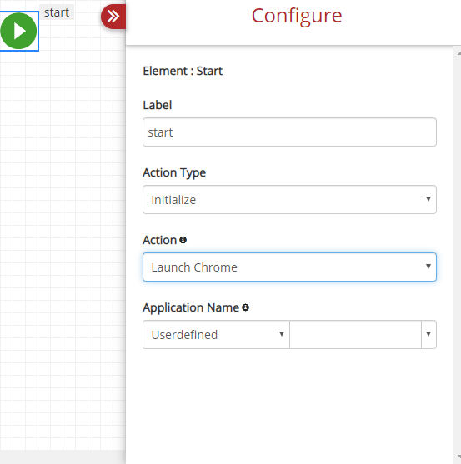
Task: Click the Configure panel heading
Action: pyautogui.click(x=297, y=16)
